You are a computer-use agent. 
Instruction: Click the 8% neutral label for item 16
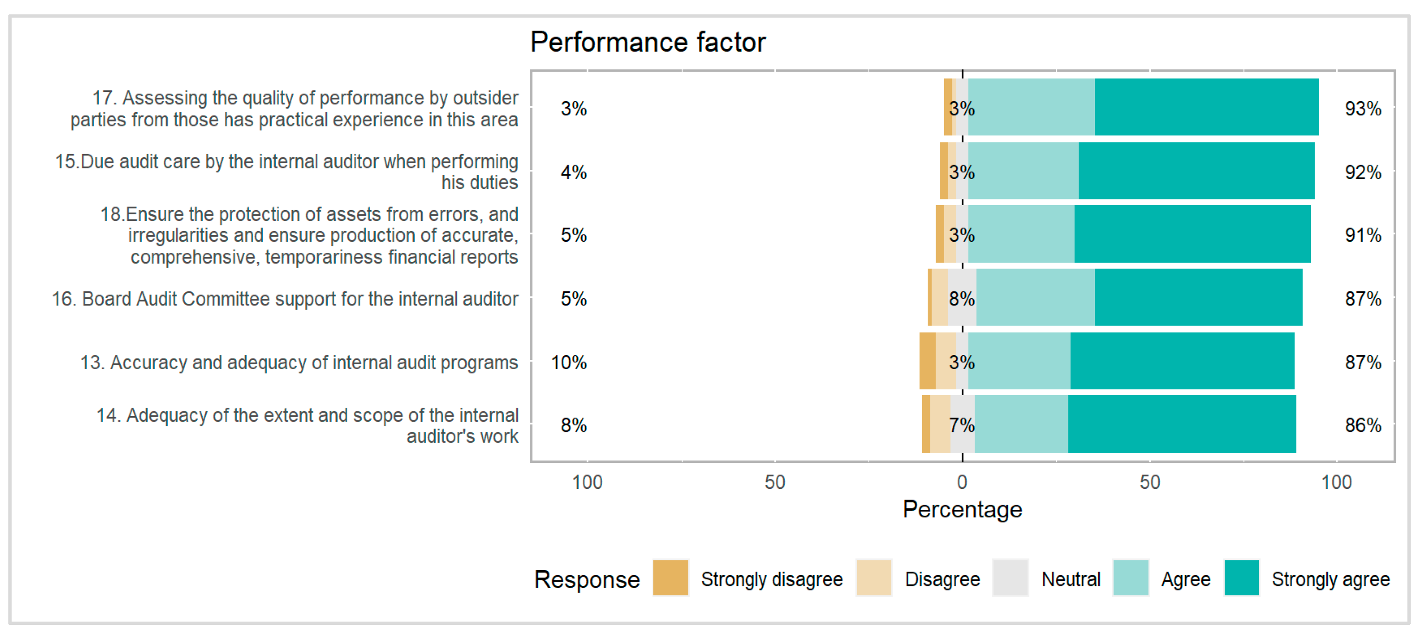click(962, 299)
